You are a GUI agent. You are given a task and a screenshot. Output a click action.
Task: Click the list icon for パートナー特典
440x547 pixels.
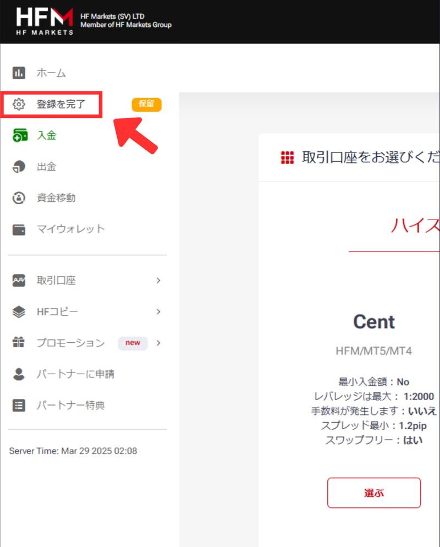pos(19,406)
